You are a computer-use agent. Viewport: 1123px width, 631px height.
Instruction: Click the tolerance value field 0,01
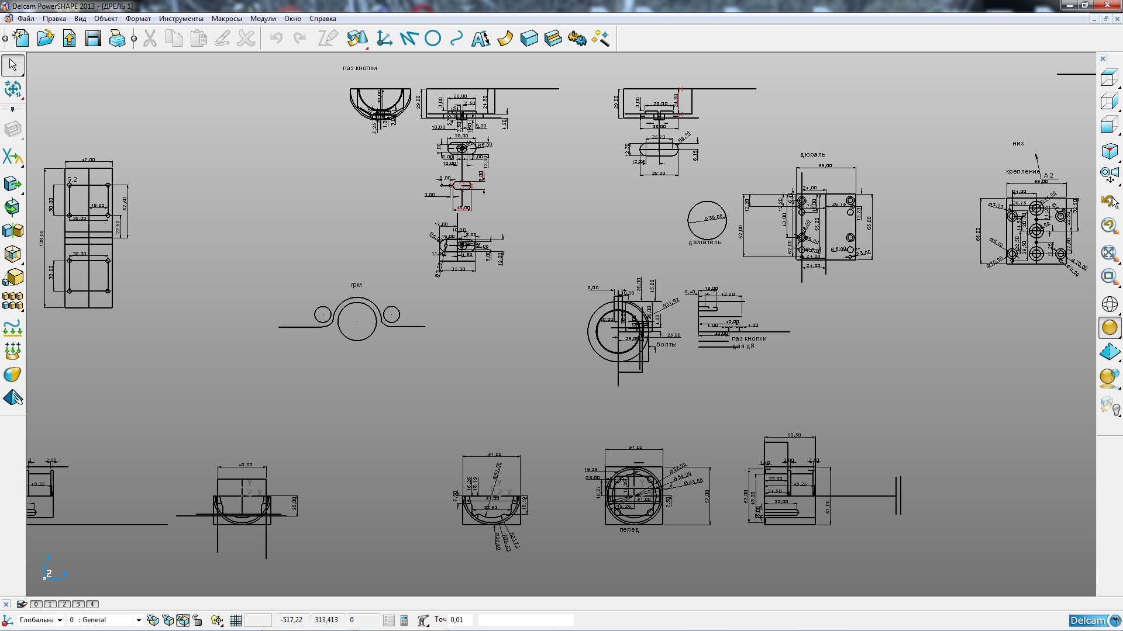460,620
